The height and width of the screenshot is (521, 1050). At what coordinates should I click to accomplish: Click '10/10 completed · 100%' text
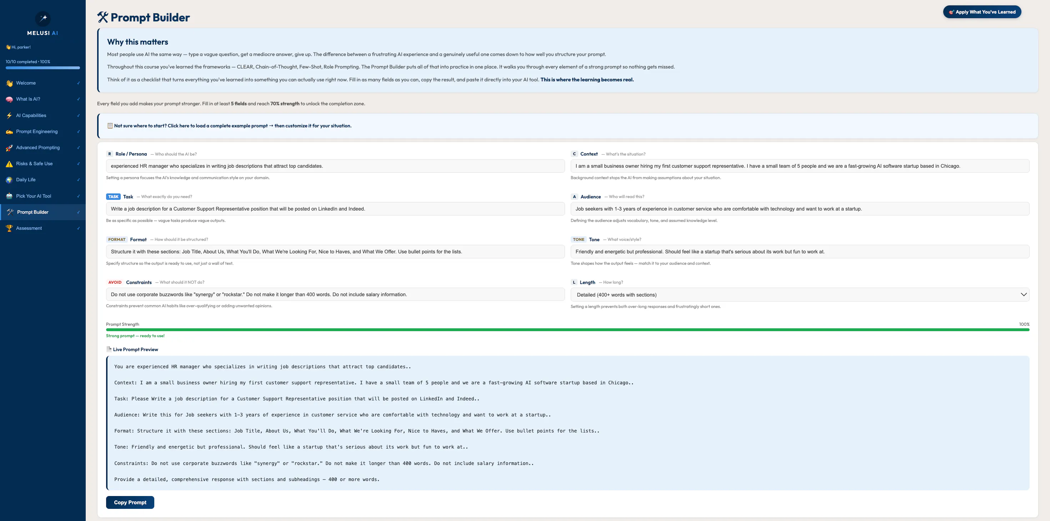(28, 62)
